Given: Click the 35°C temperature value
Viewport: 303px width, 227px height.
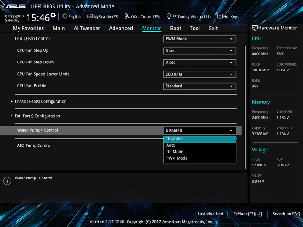Looking at the screenshot, I should (x=280, y=54).
